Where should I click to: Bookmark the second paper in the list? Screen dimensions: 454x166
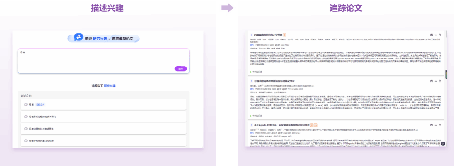(431, 81)
